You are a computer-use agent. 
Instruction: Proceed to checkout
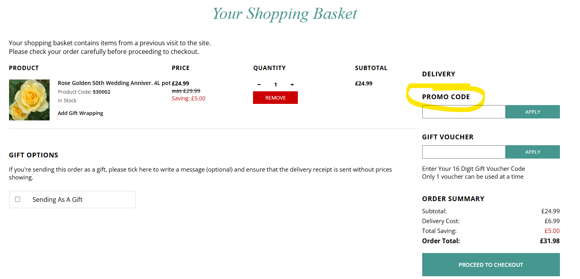pos(491,265)
